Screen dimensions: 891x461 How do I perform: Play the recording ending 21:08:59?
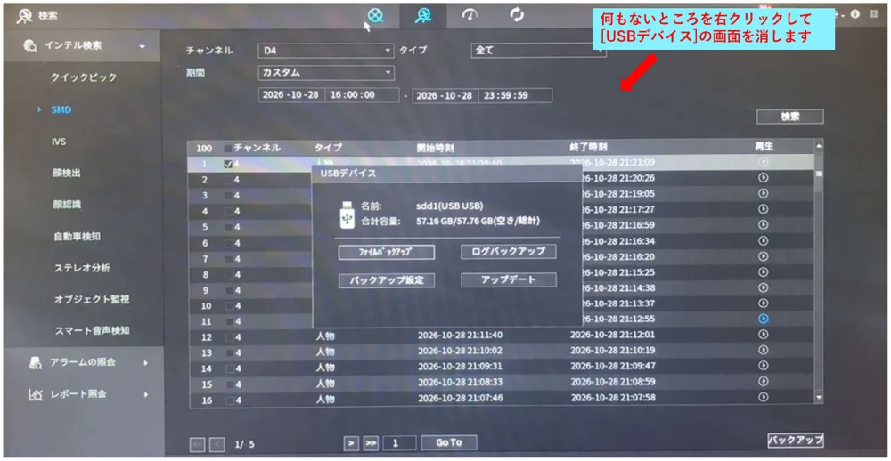(764, 382)
